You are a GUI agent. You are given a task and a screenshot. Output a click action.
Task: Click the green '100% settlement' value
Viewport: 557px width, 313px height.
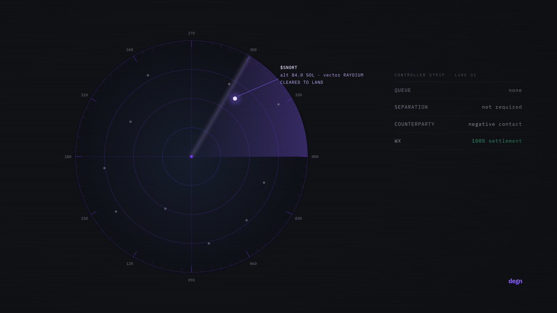click(x=497, y=141)
